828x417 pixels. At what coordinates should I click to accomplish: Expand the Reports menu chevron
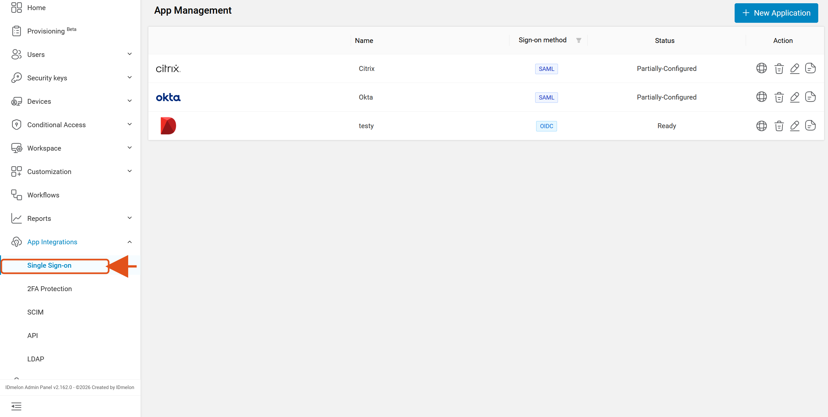[129, 218]
